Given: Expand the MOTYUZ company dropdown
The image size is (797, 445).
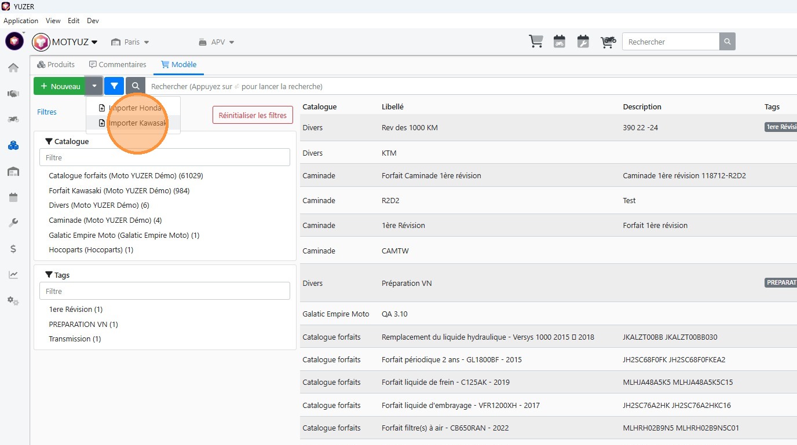Looking at the screenshot, I should pos(65,42).
